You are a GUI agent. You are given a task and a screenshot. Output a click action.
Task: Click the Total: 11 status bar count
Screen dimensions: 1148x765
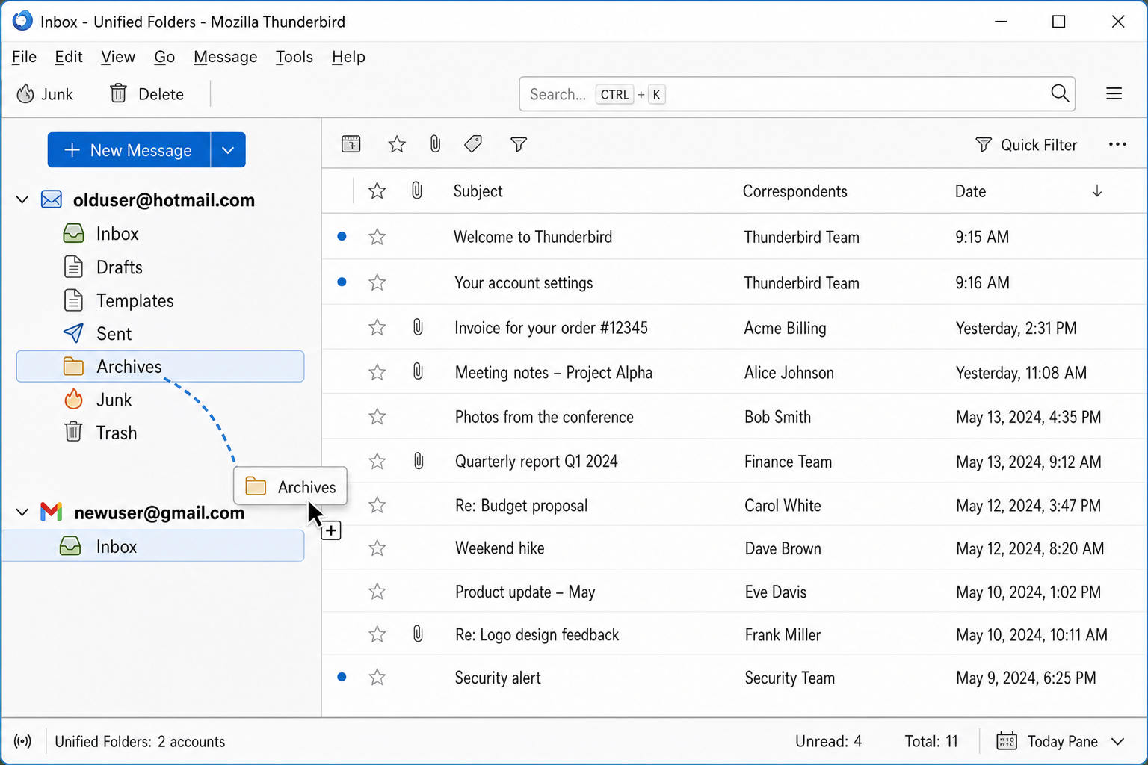[931, 742]
